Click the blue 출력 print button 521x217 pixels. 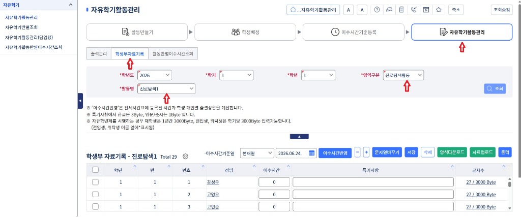[505, 152]
